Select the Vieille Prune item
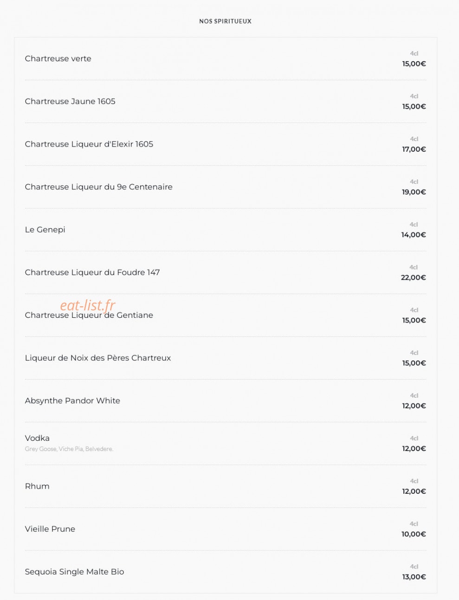The image size is (459, 600). [50, 529]
